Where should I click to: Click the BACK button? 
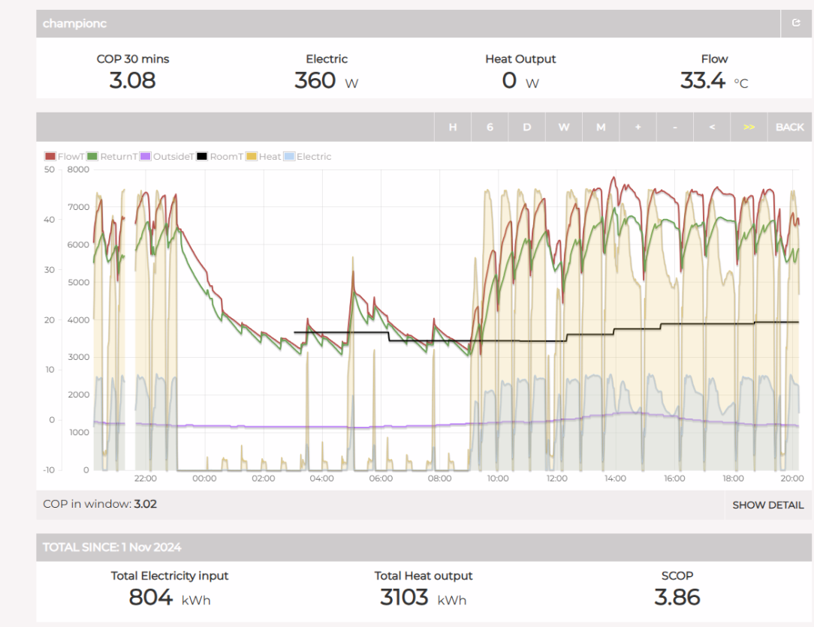click(790, 127)
